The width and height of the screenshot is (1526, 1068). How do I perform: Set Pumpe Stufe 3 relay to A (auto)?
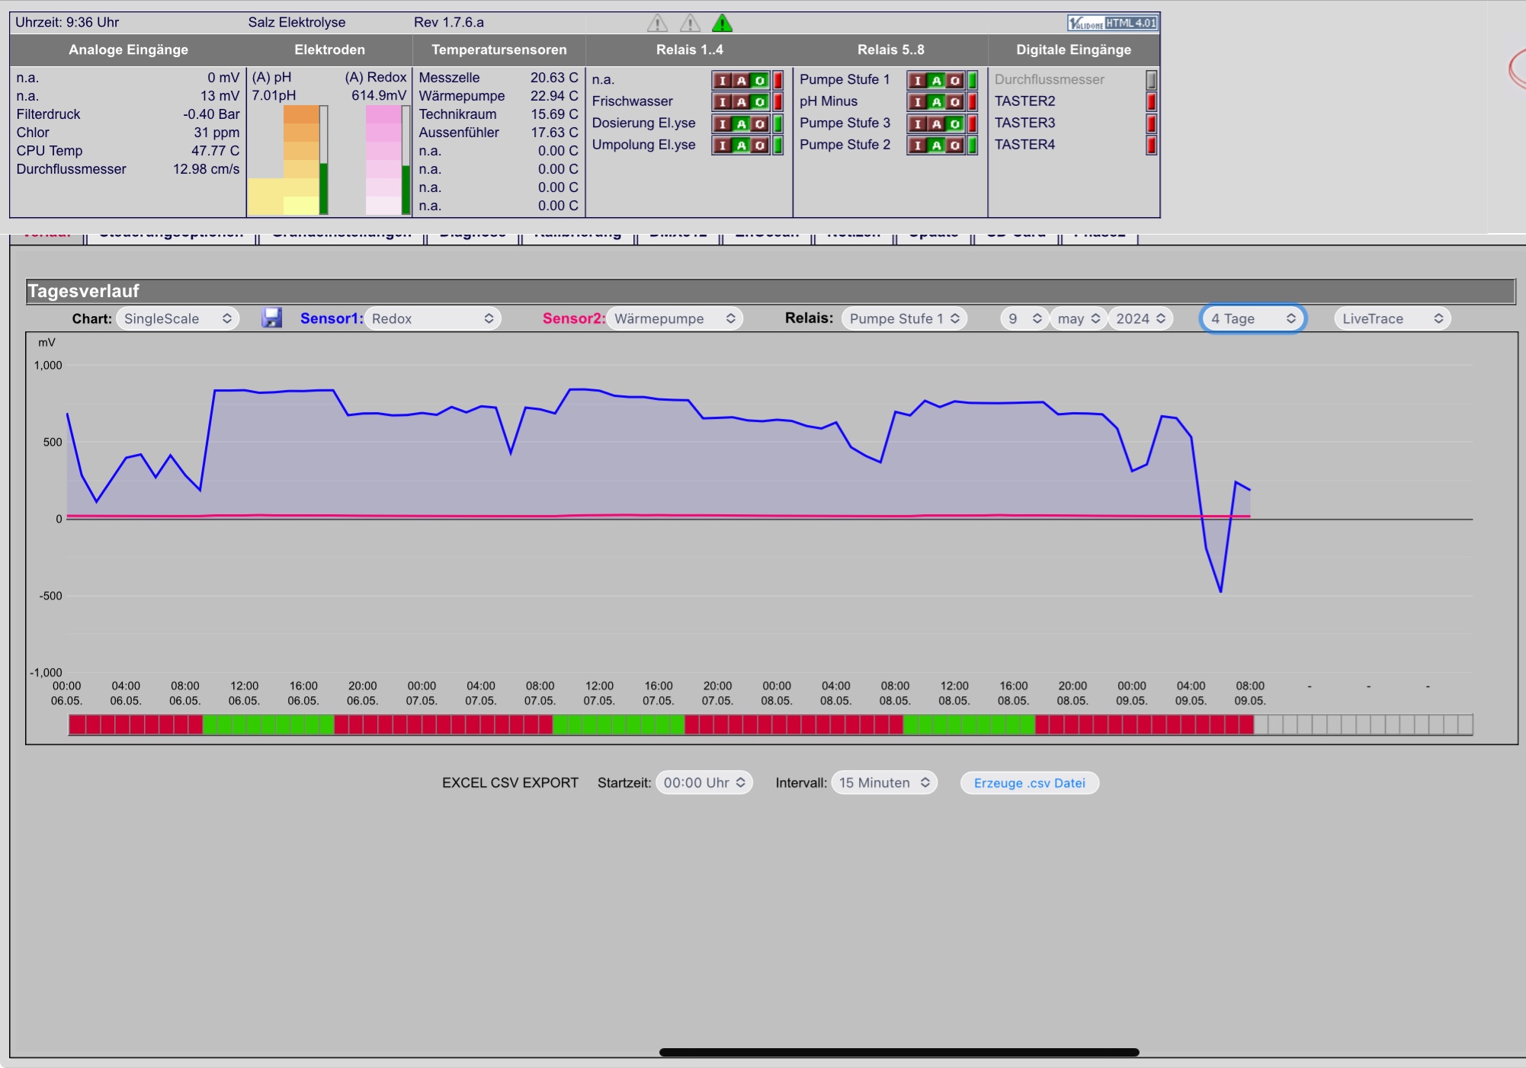[936, 123]
